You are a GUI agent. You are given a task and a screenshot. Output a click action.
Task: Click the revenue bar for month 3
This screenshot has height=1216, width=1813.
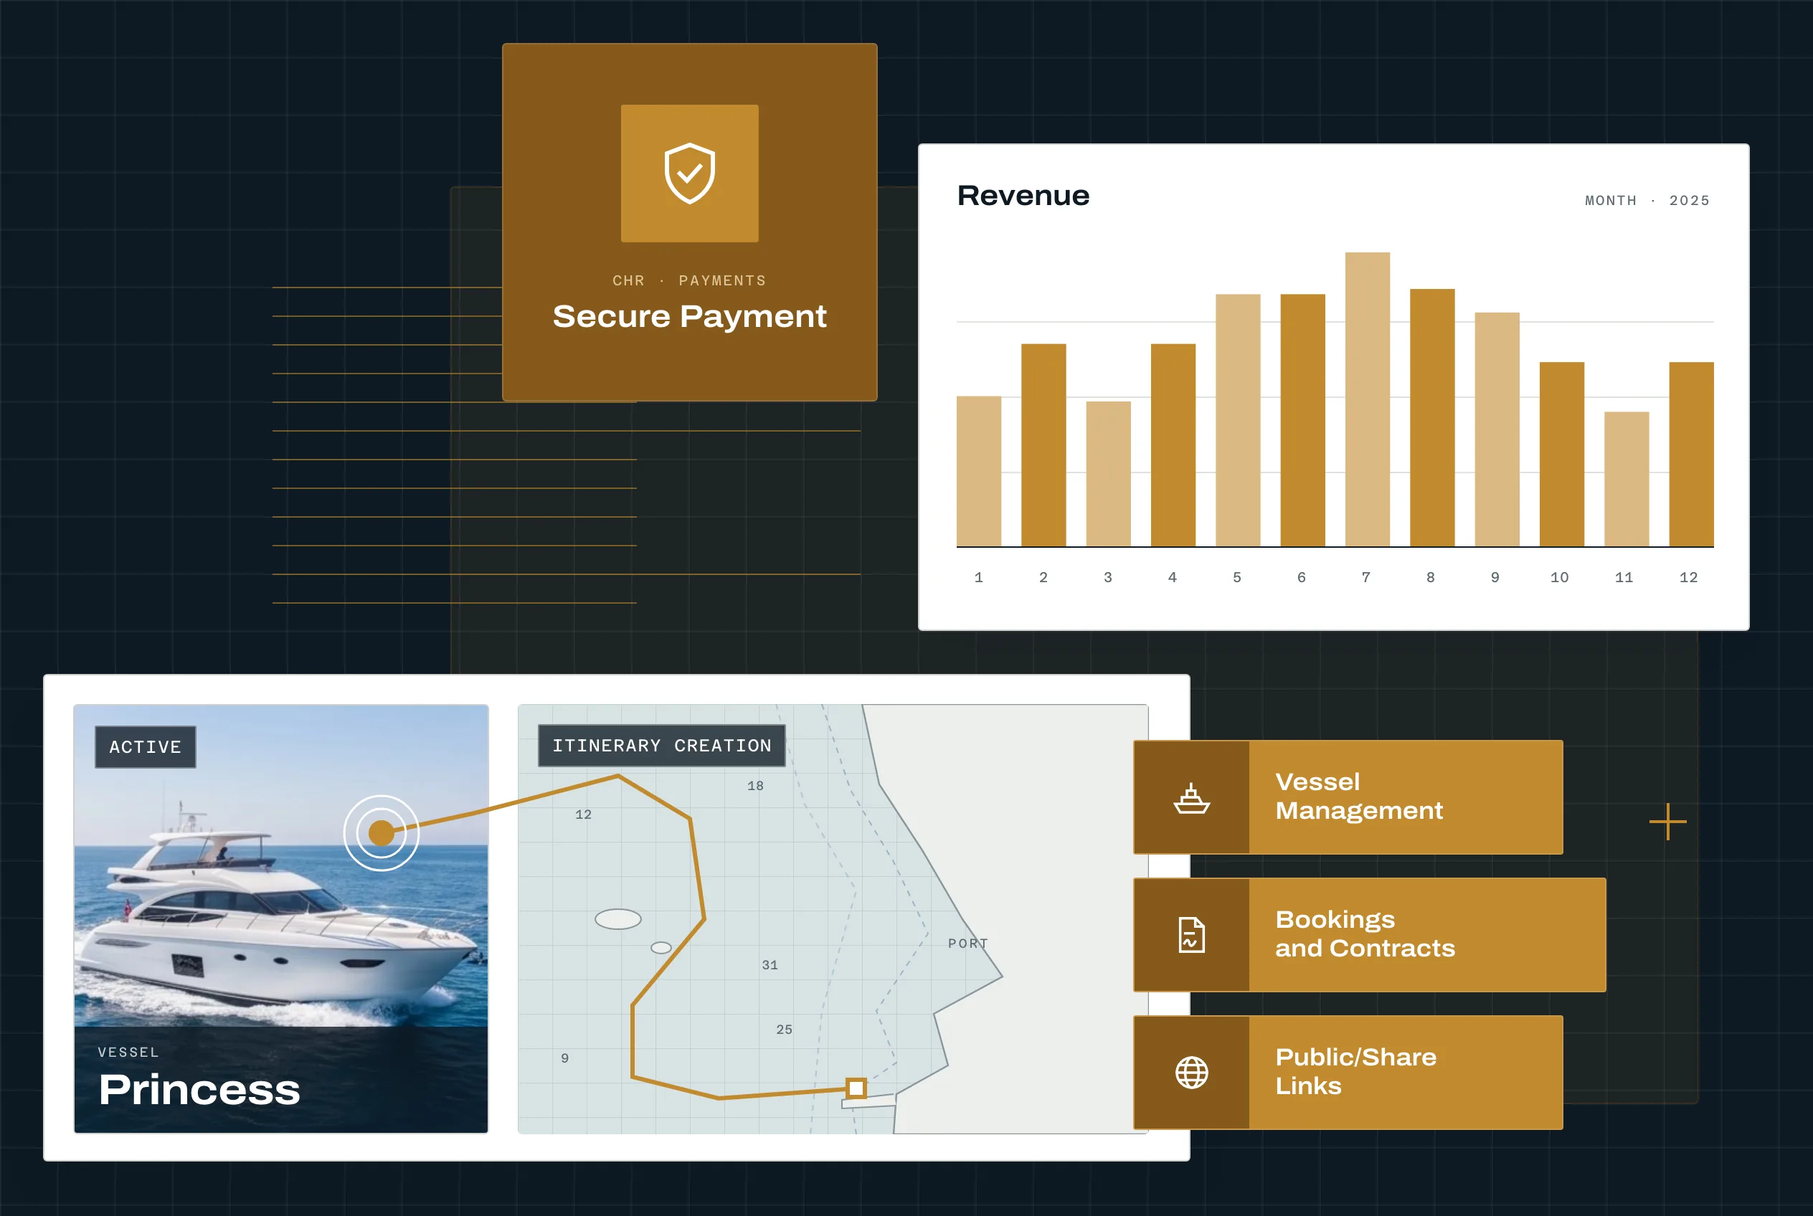pos(1108,474)
